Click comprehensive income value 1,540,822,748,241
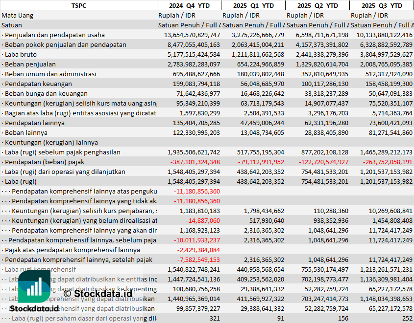This screenshot has width=414, height=323. pos(194,269)
